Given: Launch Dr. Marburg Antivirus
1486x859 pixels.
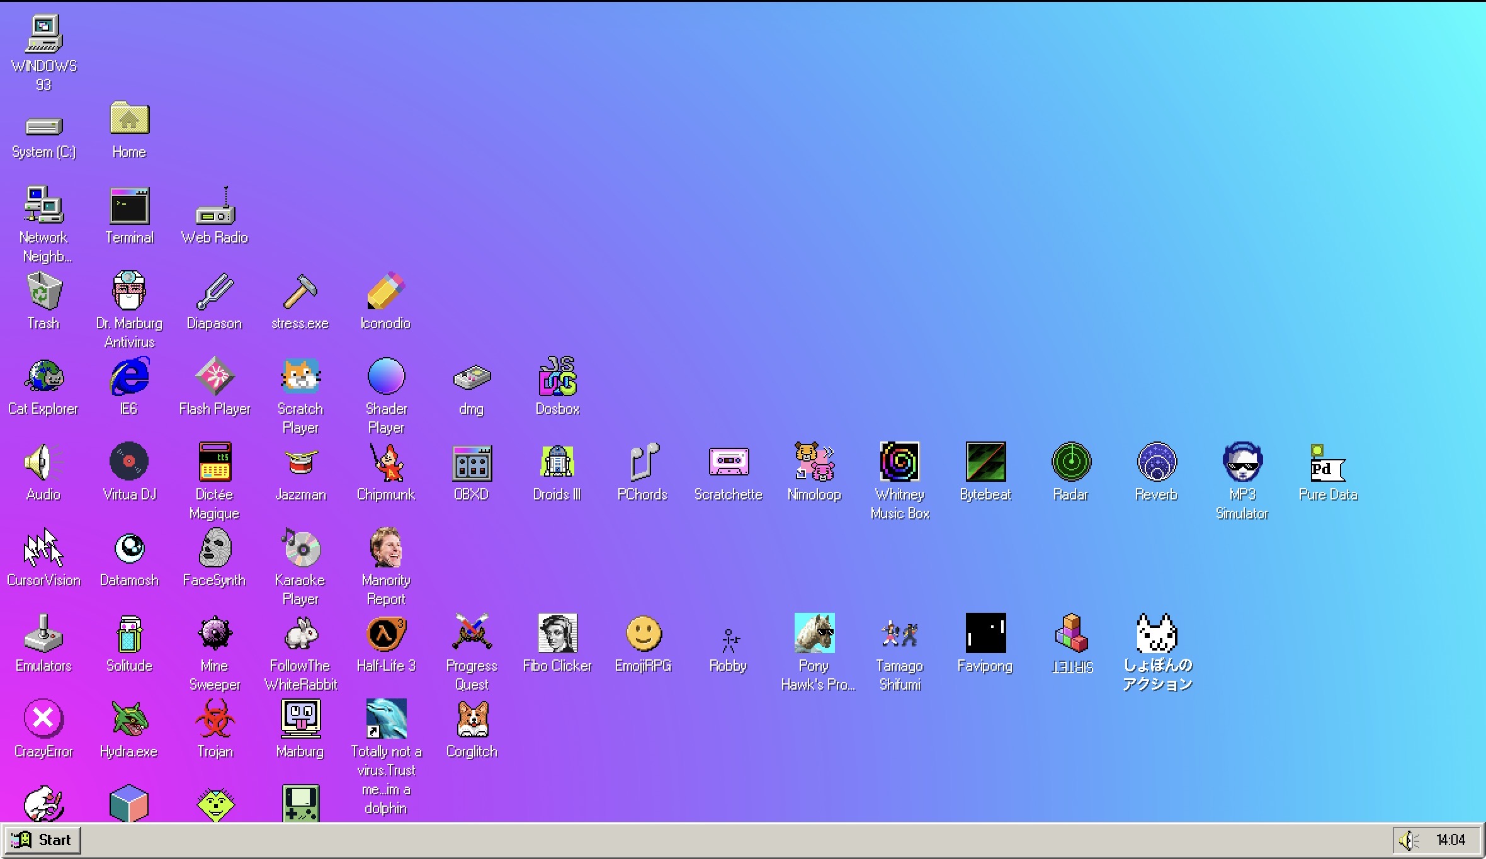Looking at the screenshot, I should tap(129, 290).
